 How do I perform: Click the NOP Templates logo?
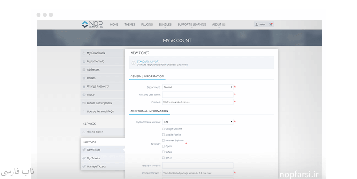93,25
